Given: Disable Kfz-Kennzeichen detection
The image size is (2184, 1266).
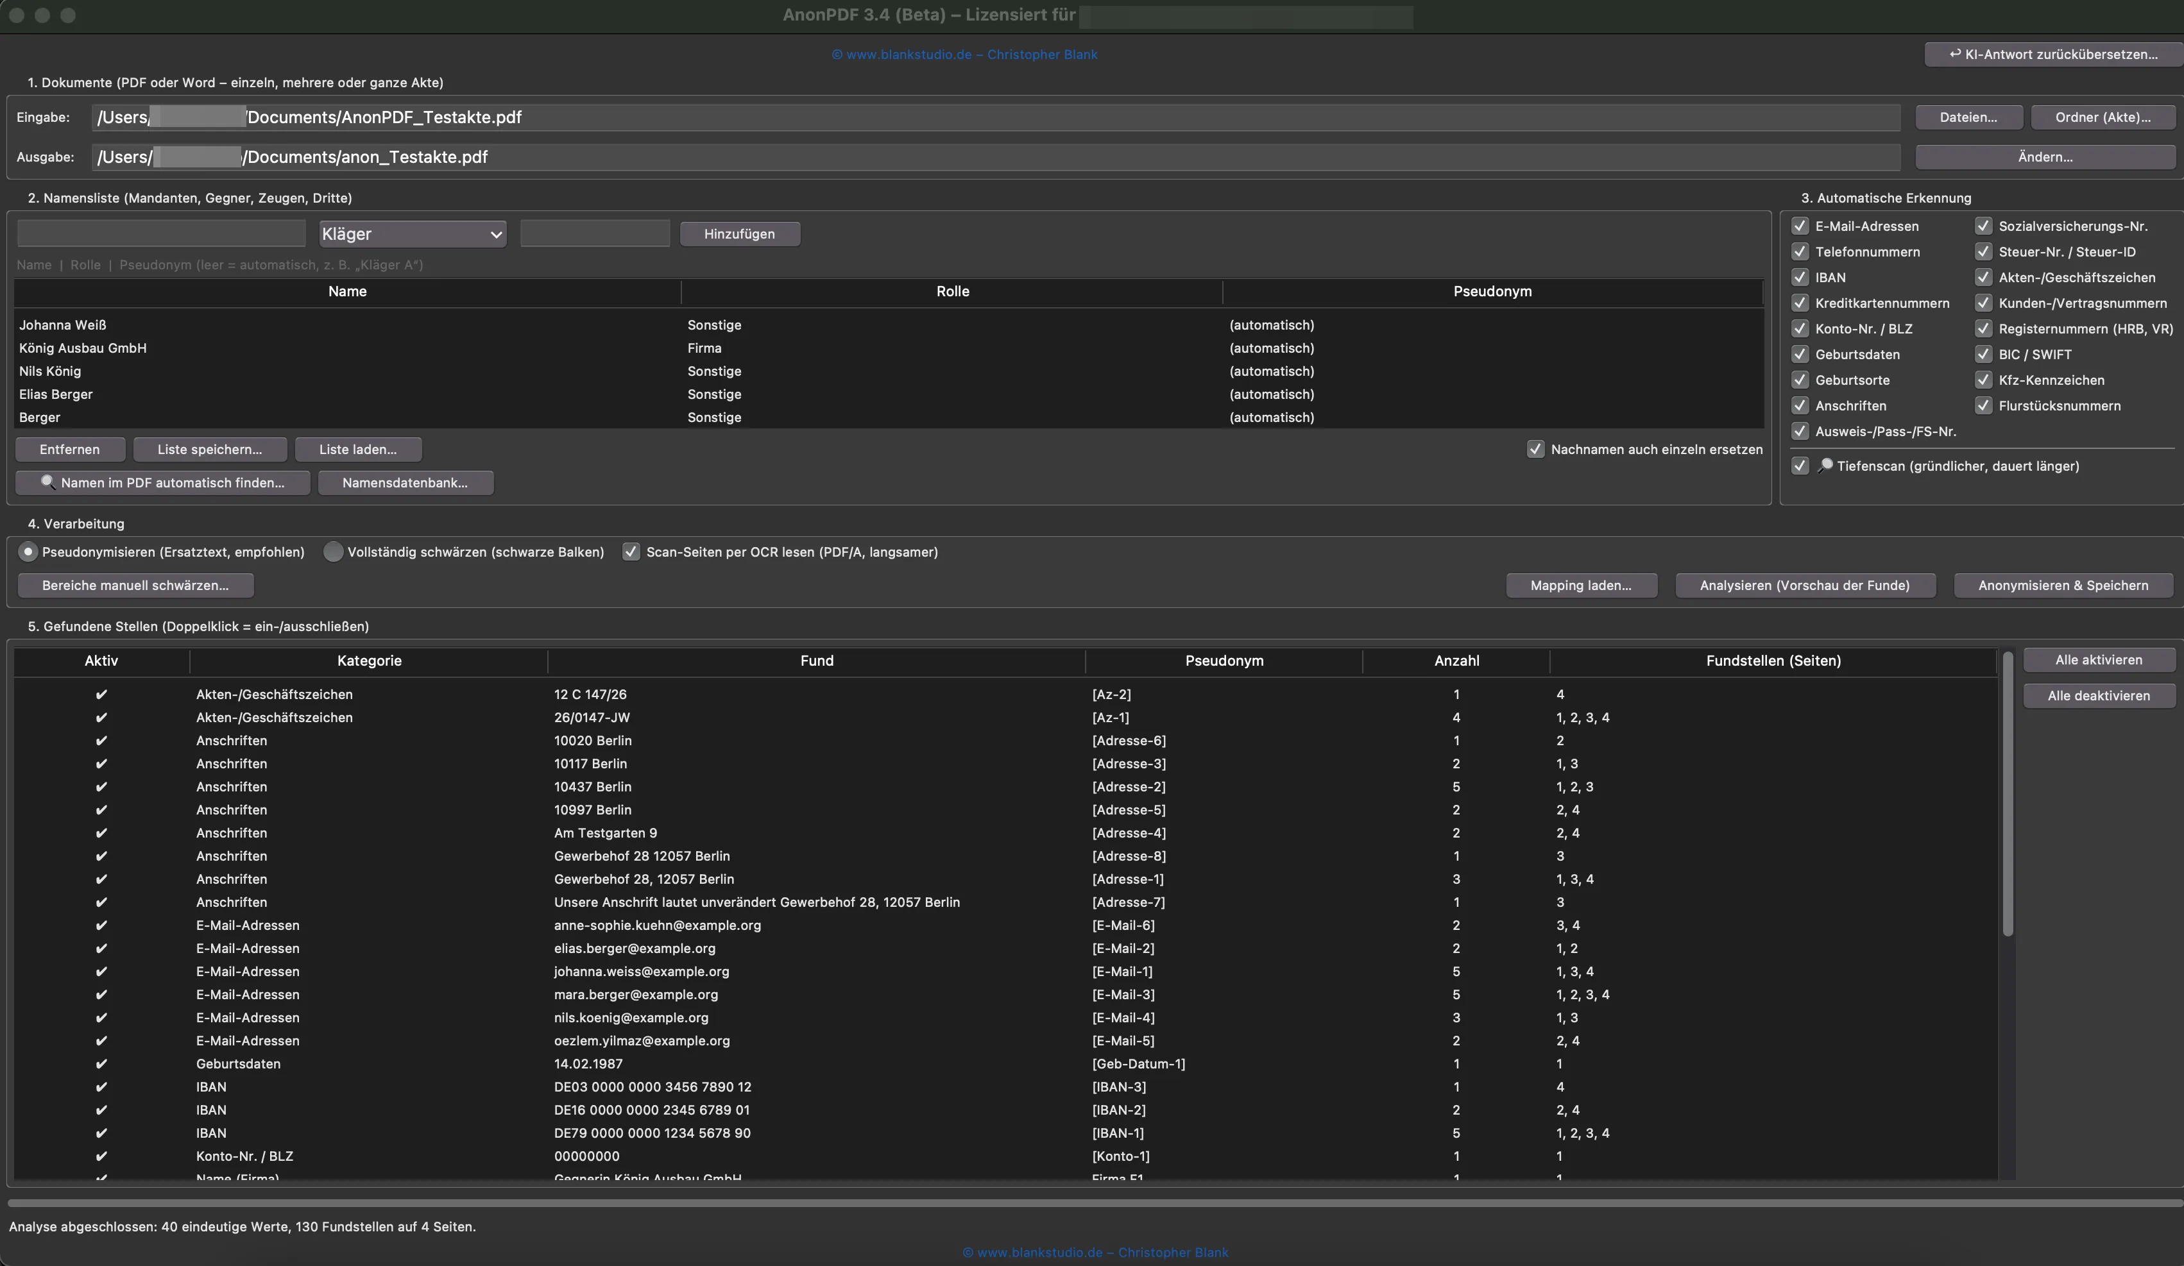Looking at the screenshot, I should 1983,380.
